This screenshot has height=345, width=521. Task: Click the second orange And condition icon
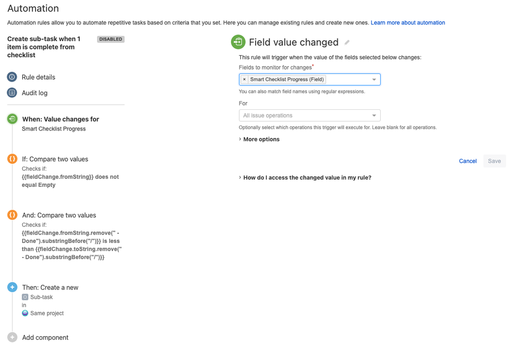point(13,215)
